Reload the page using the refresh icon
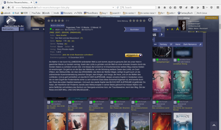Viewport: 221px width, 130px height. tap(118, 7)
